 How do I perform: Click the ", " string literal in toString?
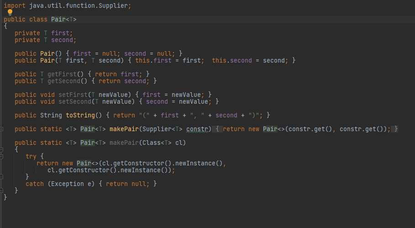(x=197, y=116)
